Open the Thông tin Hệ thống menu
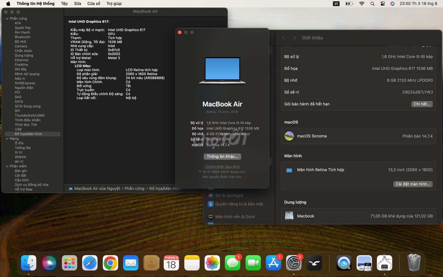 point(35,3)
